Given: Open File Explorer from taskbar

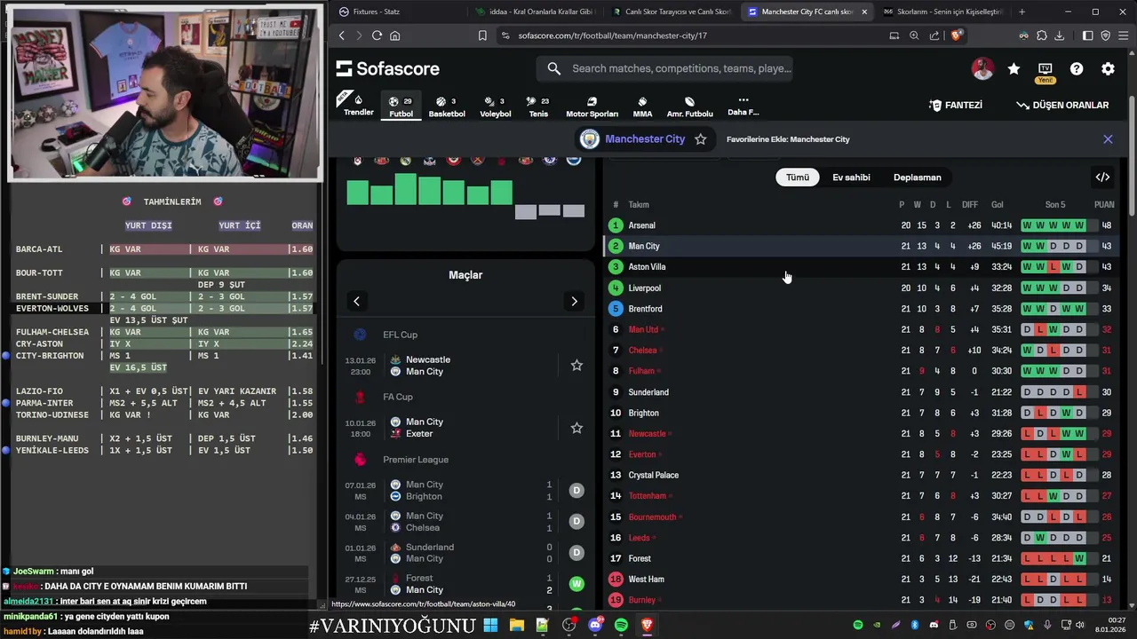Looking at the screenshot, I should (x=516, y=626).
